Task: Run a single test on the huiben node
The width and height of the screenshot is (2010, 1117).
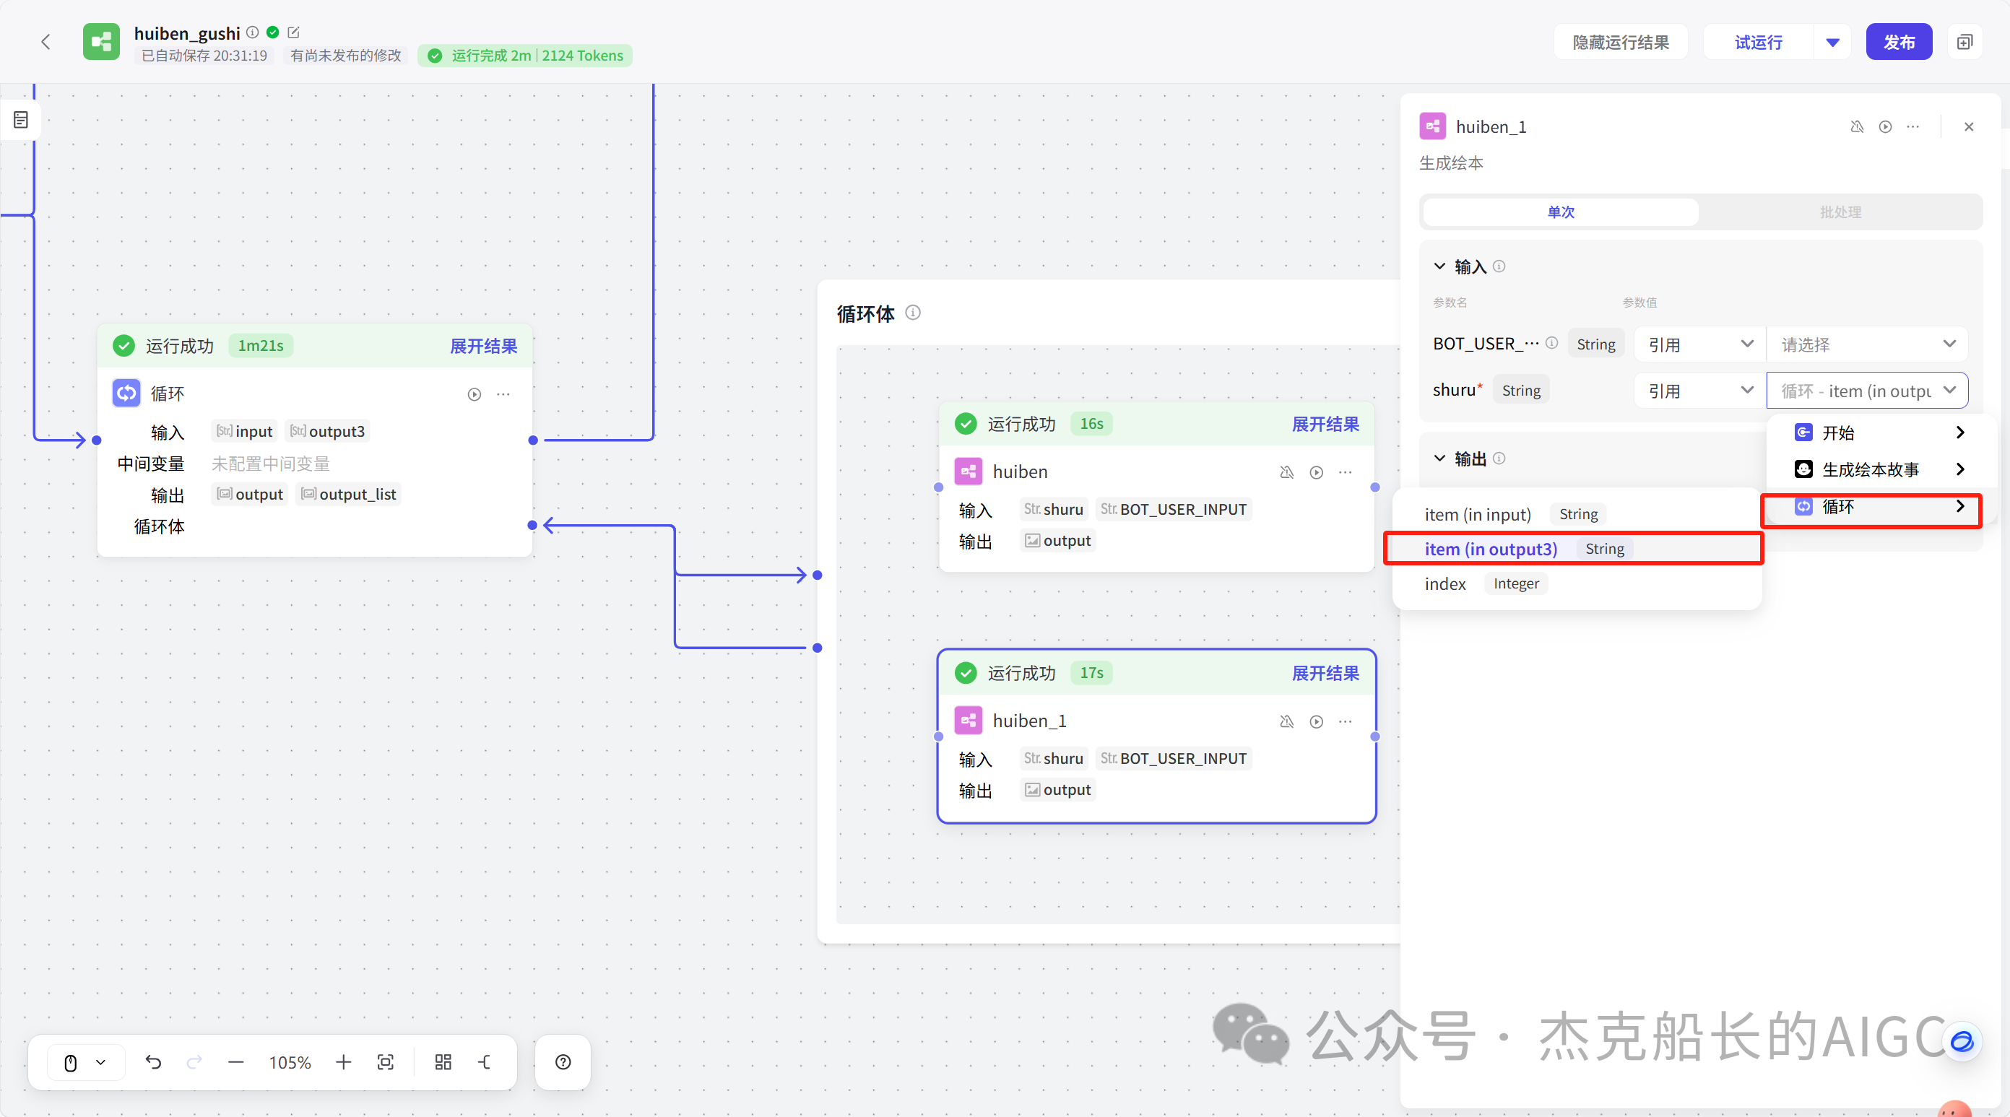Action: tap(1317, 472)
